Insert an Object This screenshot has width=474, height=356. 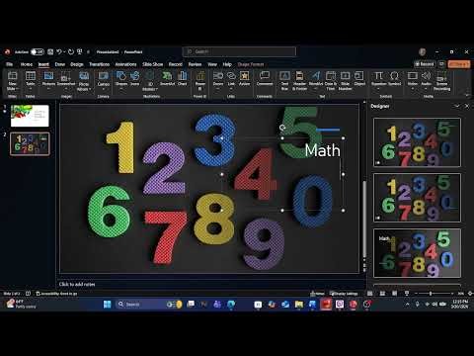pos(359,78)
